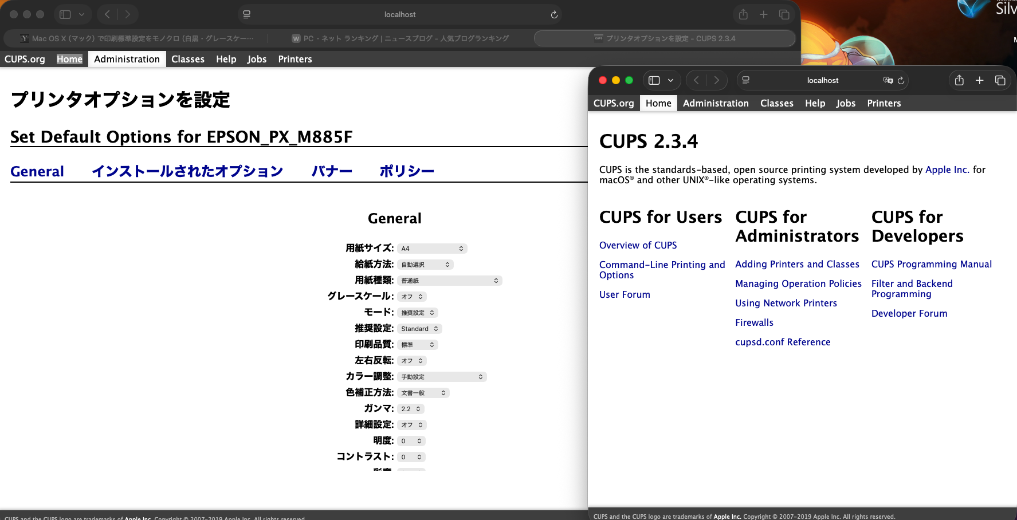Open the コントラスト value dropdown
The width and height of the screenshot is (1017, 520).
tap(411, 457)
